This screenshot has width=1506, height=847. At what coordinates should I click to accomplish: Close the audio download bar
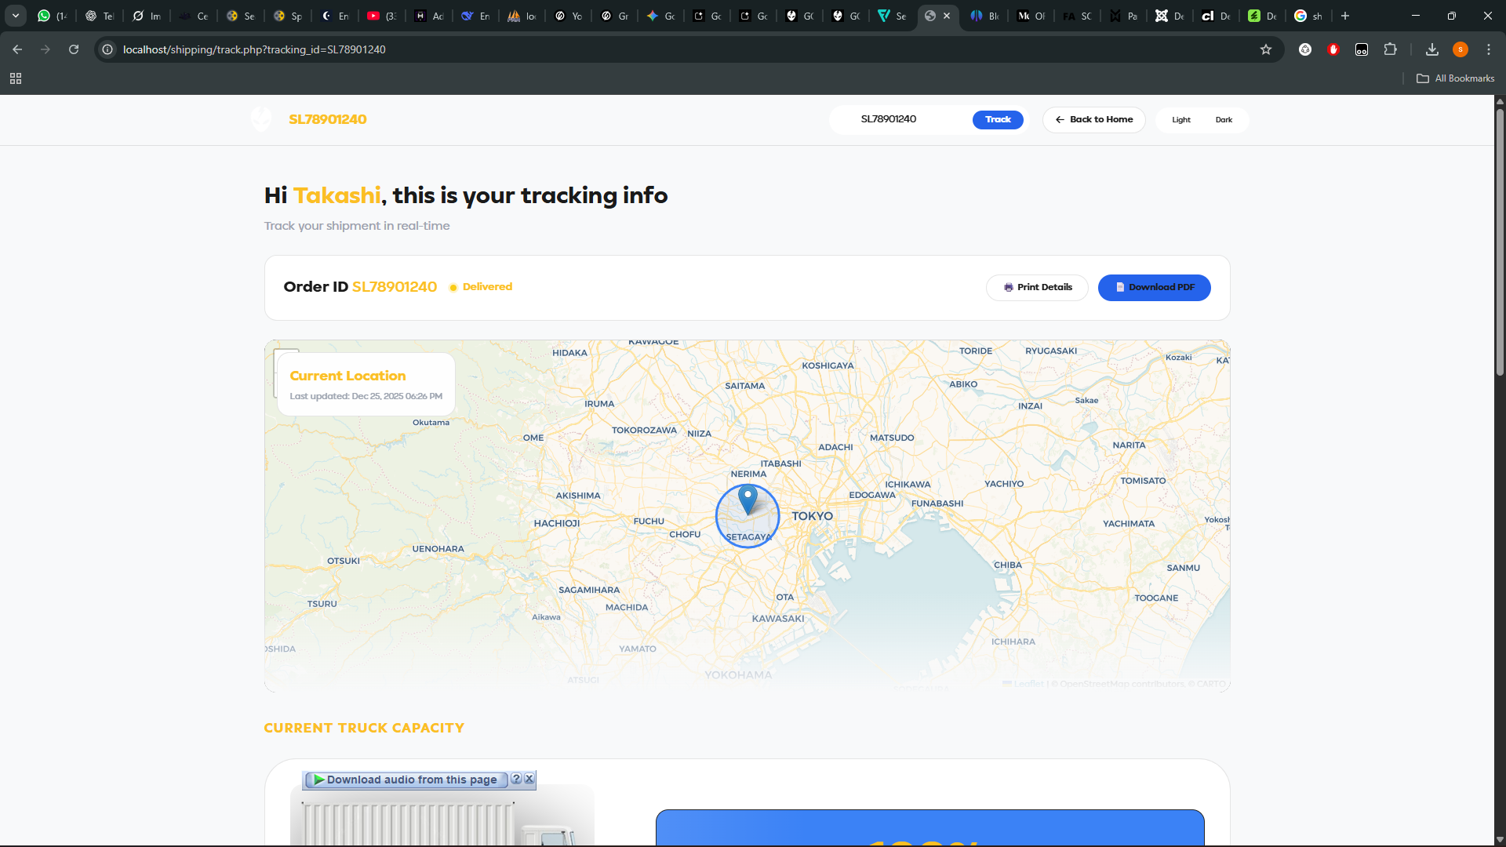point(529,779)
